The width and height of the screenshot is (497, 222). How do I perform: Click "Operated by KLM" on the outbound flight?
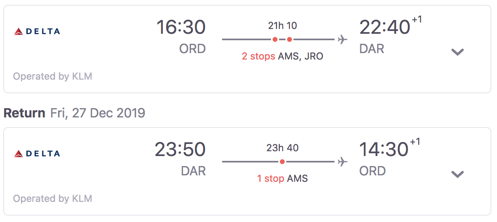point(53,76)
